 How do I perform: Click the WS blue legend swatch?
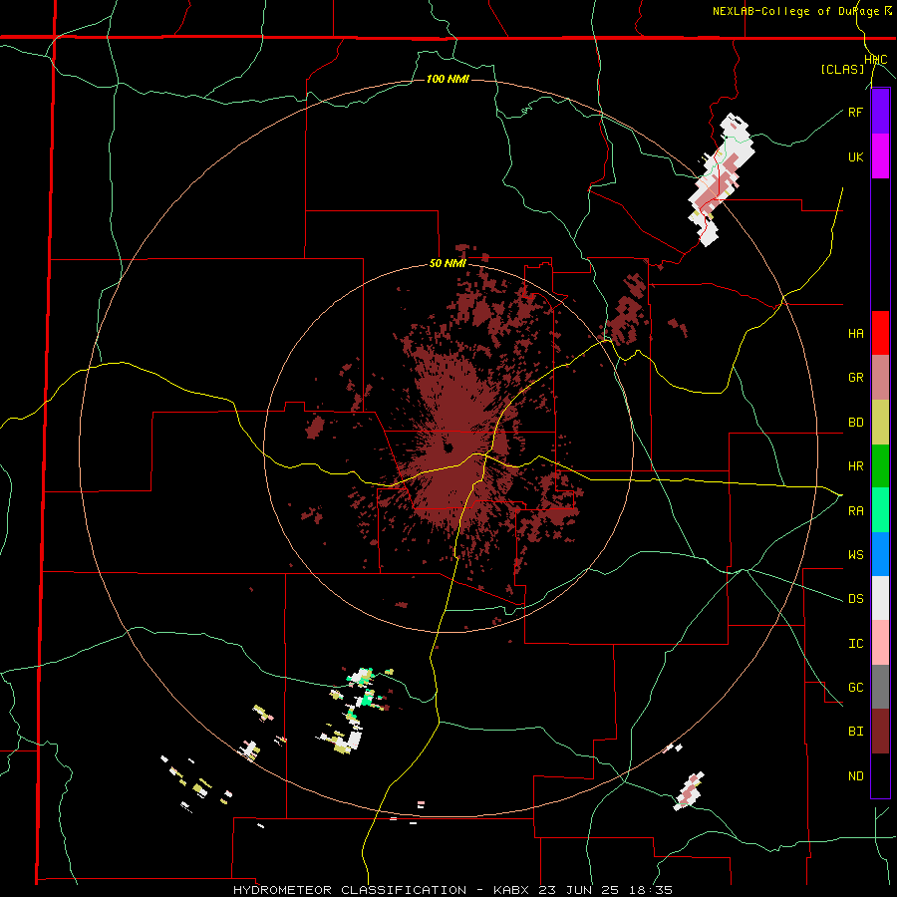(x=880, y=554)
